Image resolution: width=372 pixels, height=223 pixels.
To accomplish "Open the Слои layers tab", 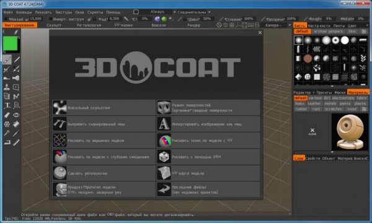I will pos(299,158).
